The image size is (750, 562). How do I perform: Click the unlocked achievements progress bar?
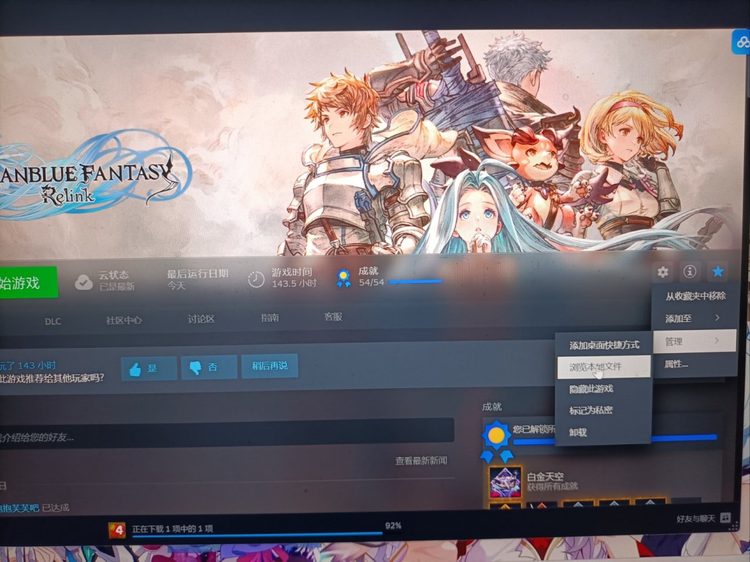click(615, 439)
